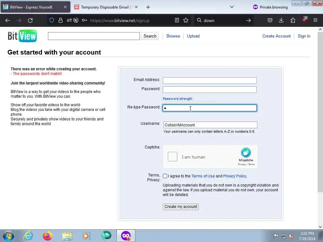Image resolution: width=323 pixels, height=242 pixels.
Task: Focus the BitView site search box
Action: pos(94,36)
